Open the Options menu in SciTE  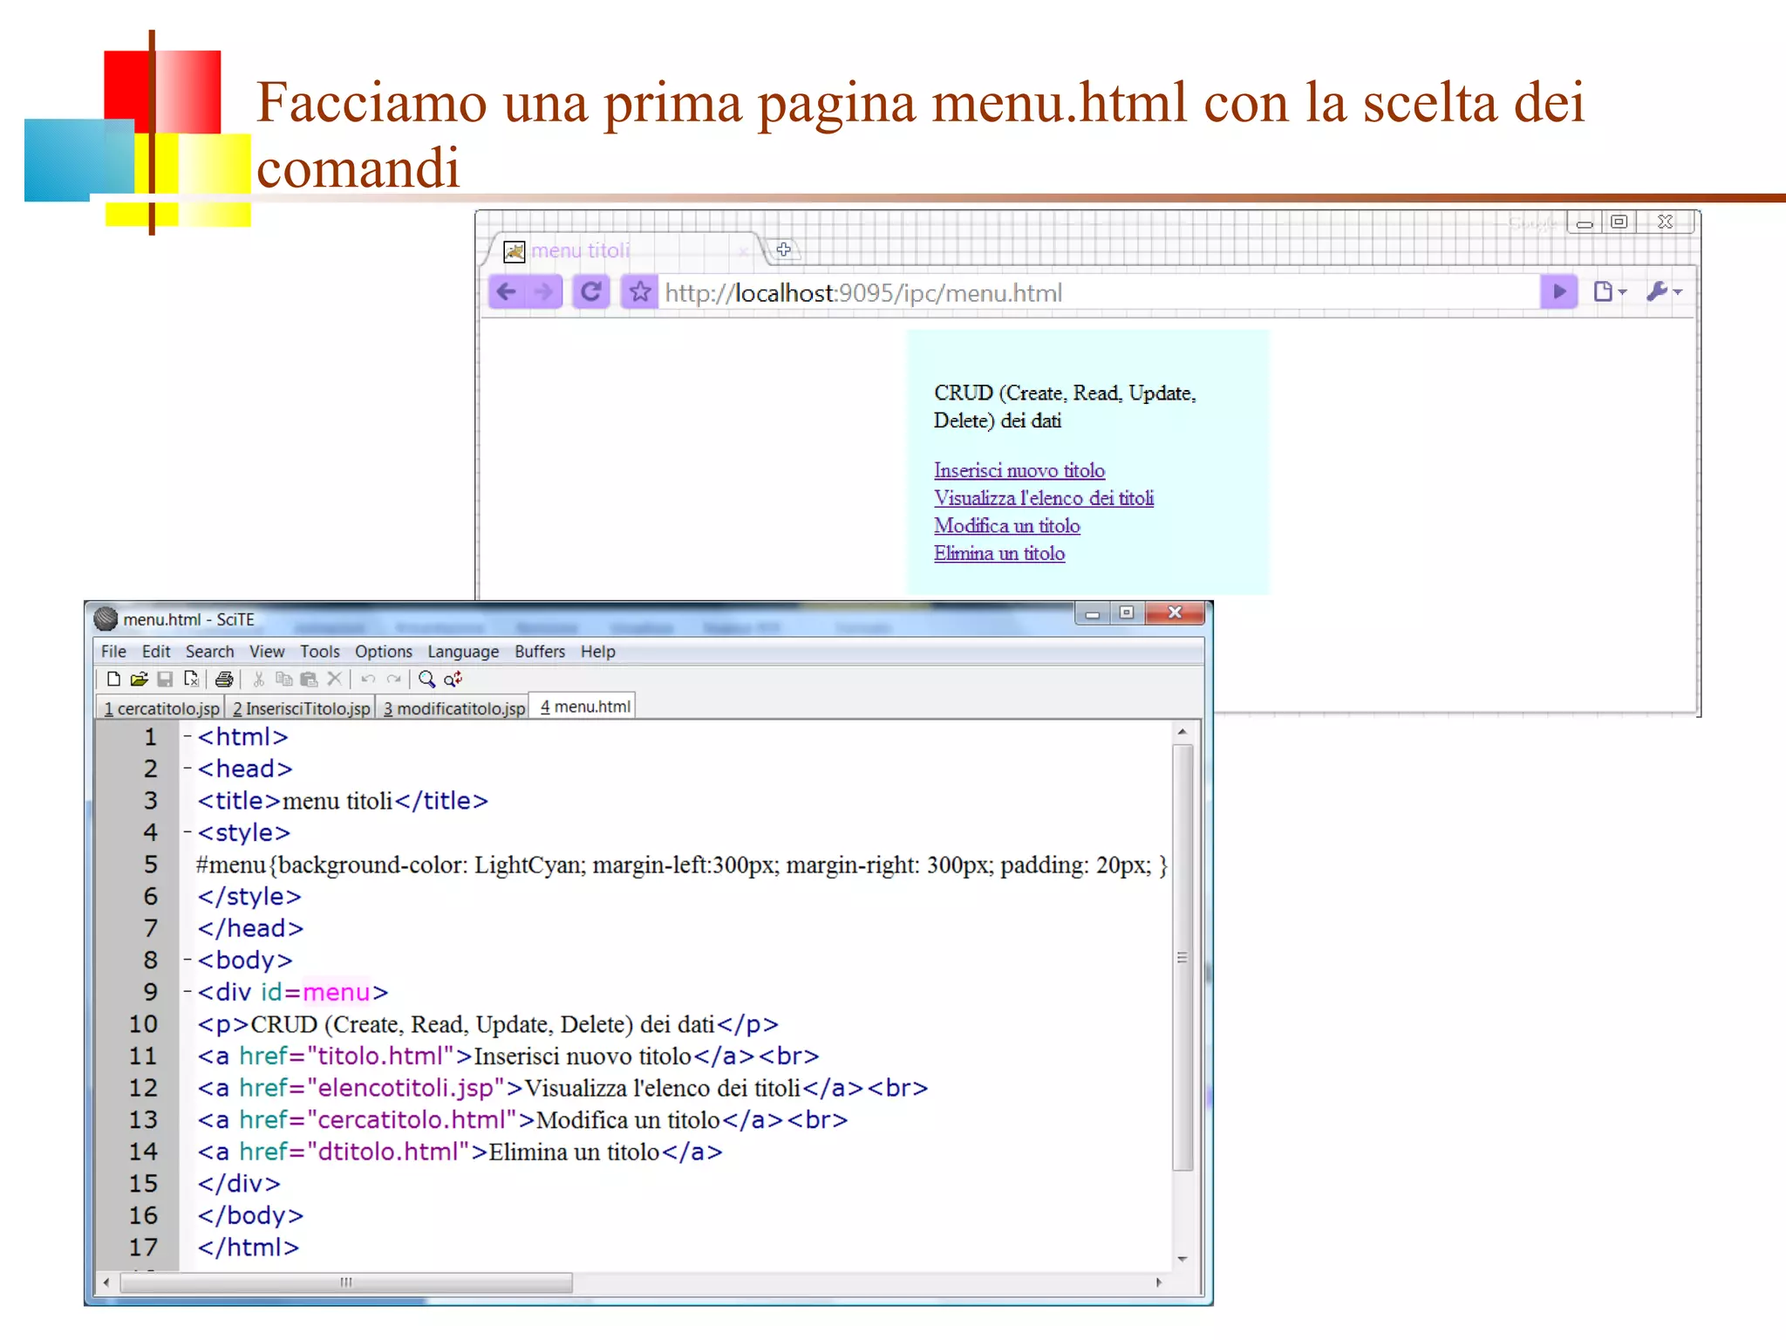click(x=383, y=652)
